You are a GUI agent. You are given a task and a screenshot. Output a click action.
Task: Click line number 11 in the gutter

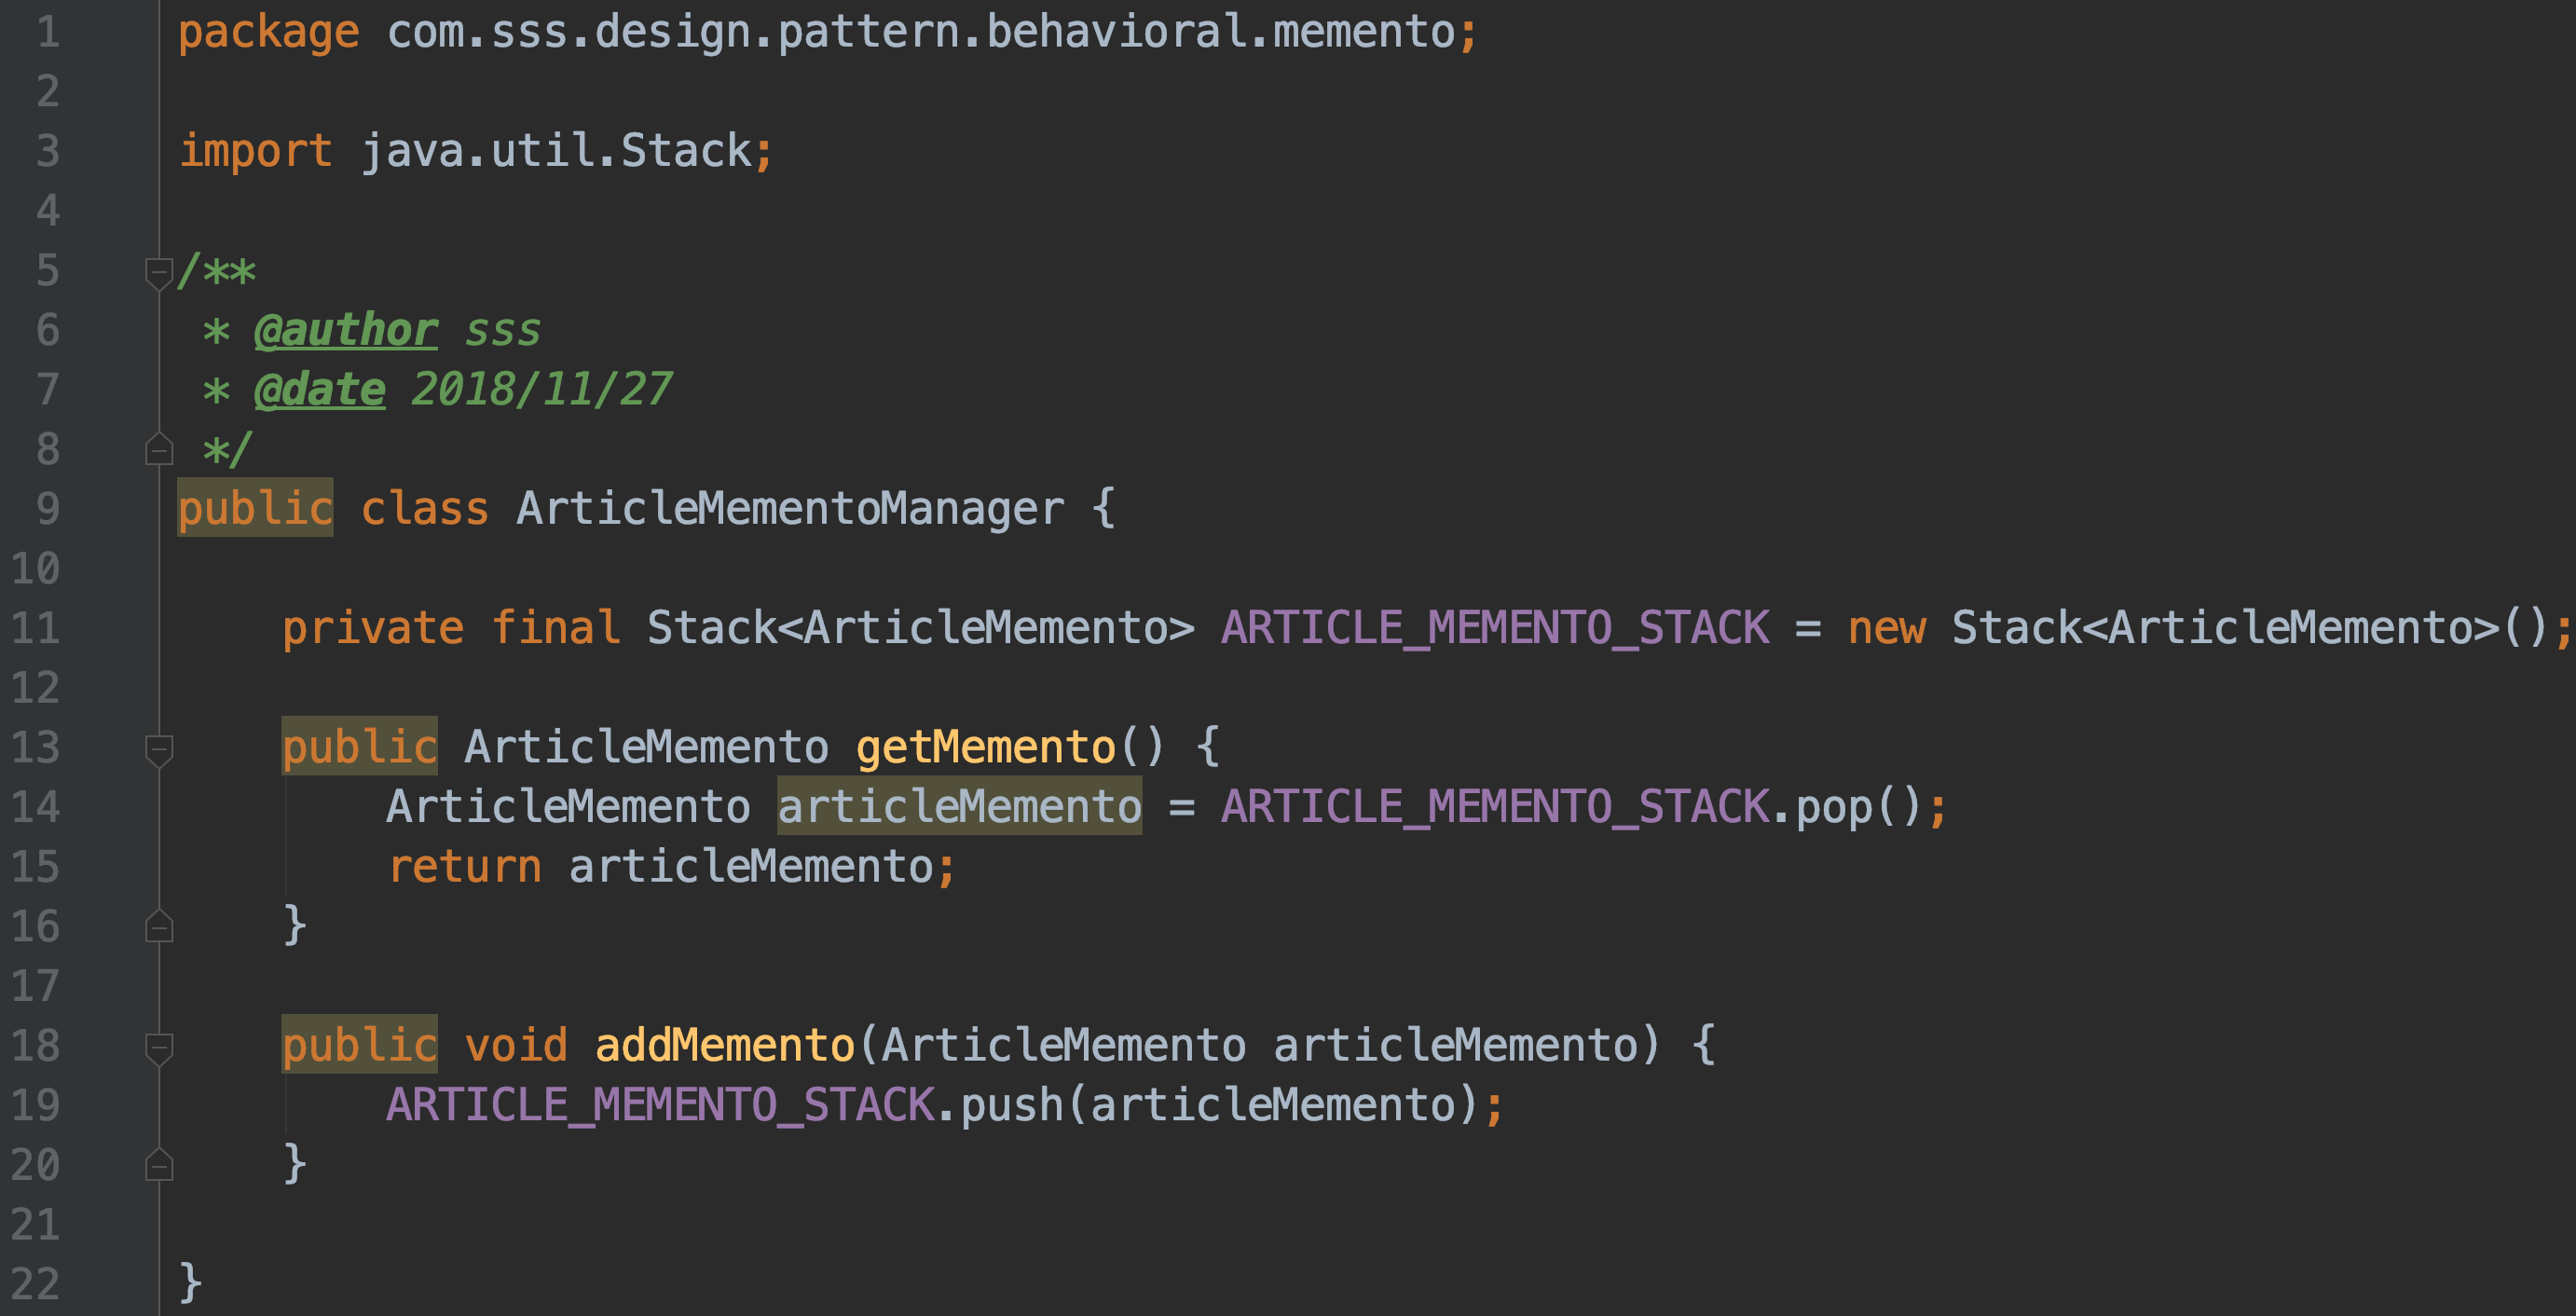tap(36, 628)
